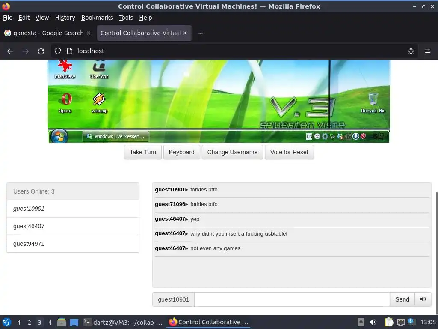Click the EN language indicator in the VM tray

point(309,136)
